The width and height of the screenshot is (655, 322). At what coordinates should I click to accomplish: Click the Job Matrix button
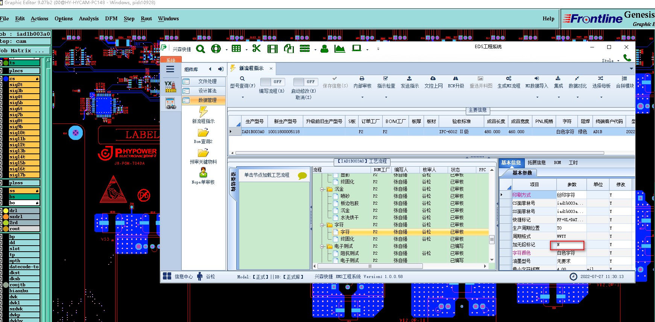point(25,50)
